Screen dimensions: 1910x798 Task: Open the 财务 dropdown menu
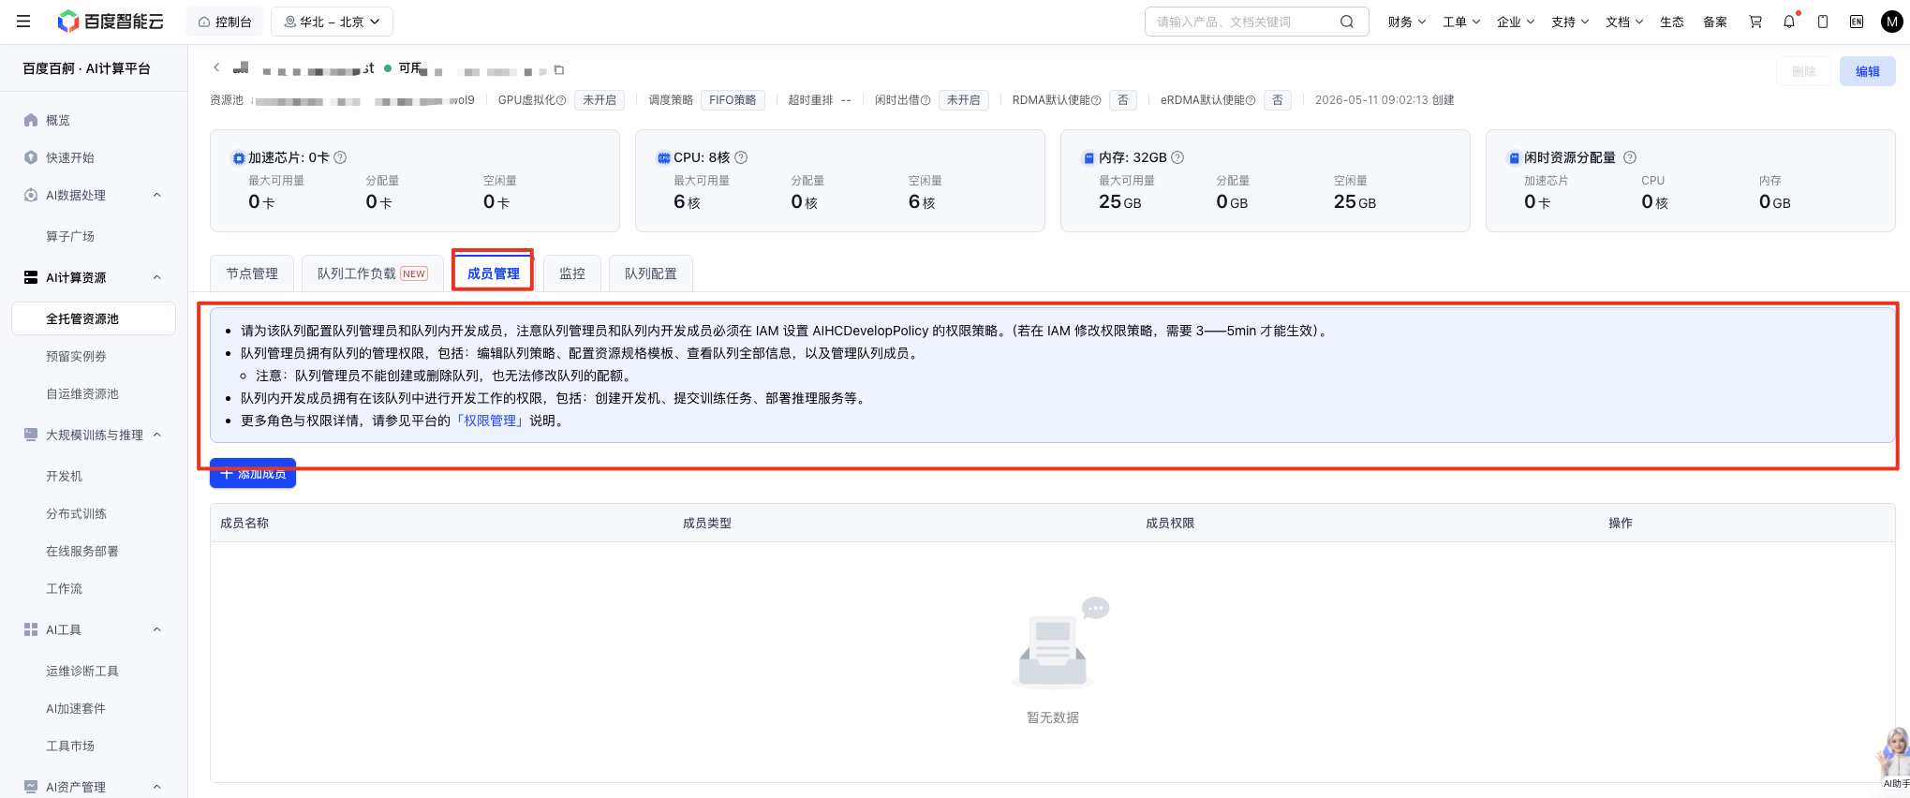click(x=1407, y=22)
